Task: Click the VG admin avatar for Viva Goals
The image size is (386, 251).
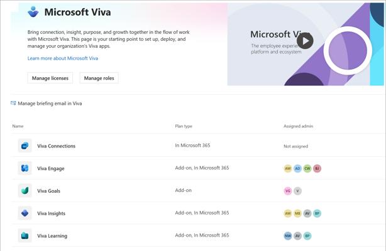Action: coord(288,191)
